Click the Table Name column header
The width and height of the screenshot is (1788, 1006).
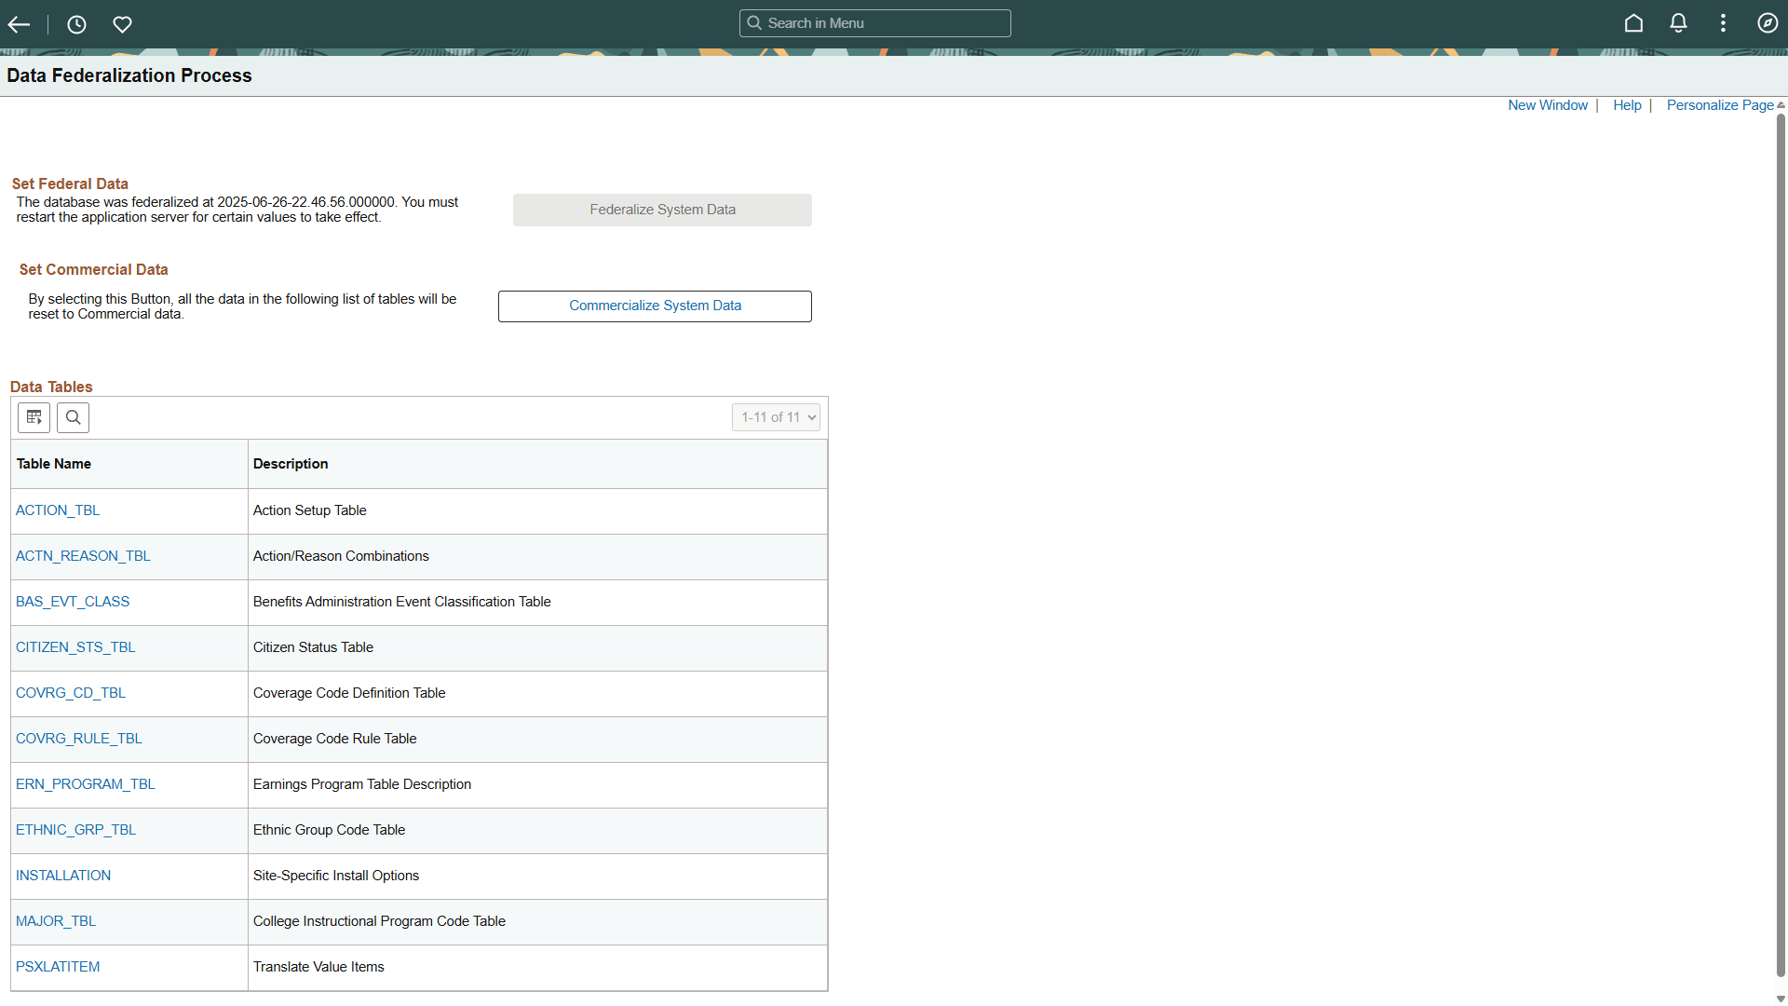point(129,464)
